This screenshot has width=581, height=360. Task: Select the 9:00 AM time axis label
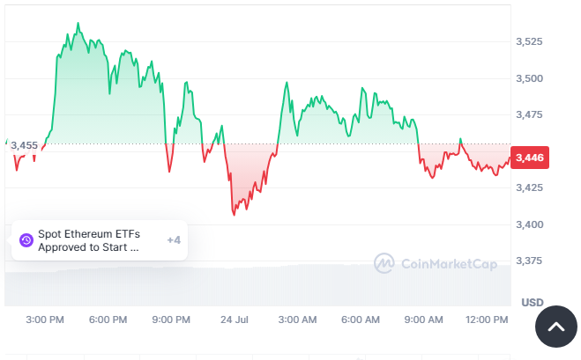pyautogui.click(x=423, y=320)
